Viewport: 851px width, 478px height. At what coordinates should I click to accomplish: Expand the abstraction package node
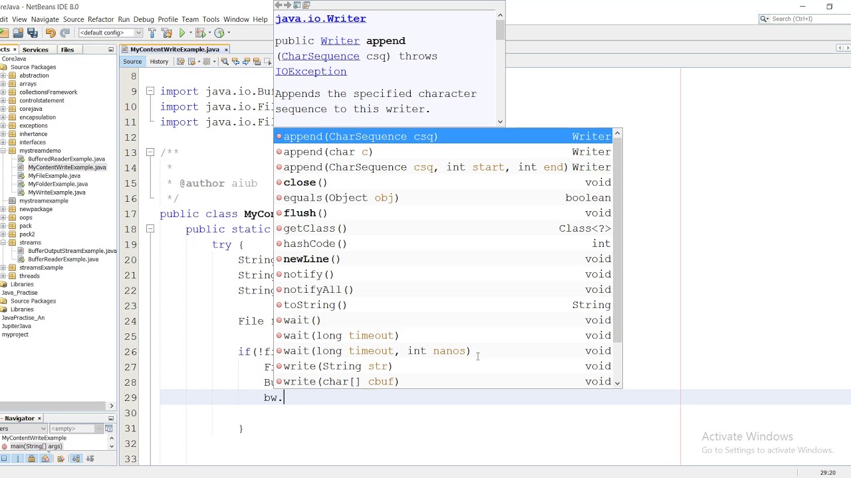click(x=3, y=76)
